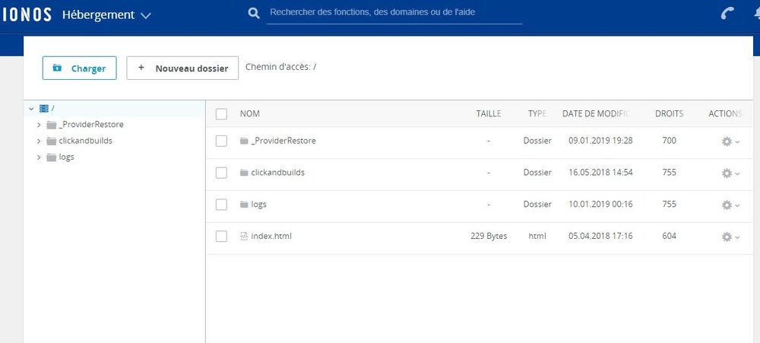Image resolution: width=760 pixels, height=343 pixels.
Task: Sort by the NOM column header
Action: (249, 113)
